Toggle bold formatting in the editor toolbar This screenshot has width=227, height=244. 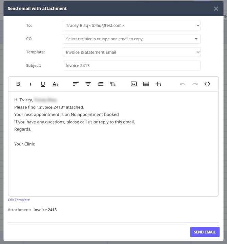pyautogui.click(x=18, y=84)
